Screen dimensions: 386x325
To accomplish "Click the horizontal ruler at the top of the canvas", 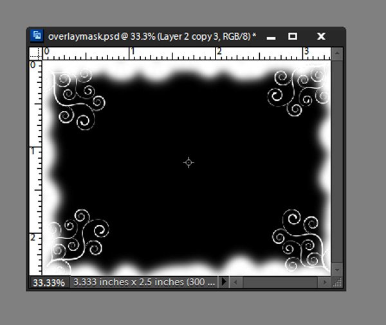I will tap(187, 53).
